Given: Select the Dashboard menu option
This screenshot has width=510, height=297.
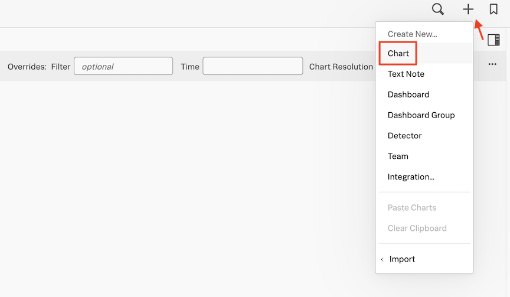Looking at the screenshot, I should point(408,94).
